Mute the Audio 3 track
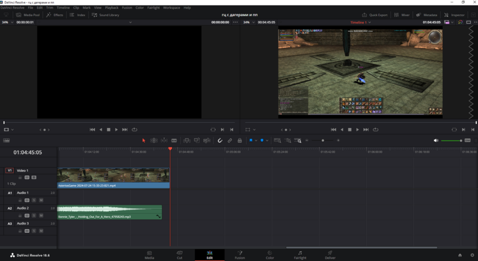Viewport: 478px width, 261px height. coord(41,231)
